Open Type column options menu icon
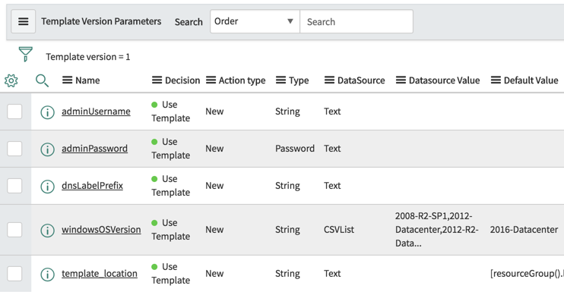 pos(281,80)
